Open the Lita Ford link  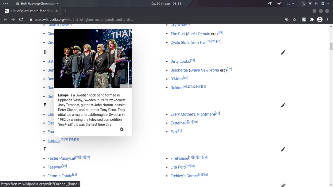point(178,167)
